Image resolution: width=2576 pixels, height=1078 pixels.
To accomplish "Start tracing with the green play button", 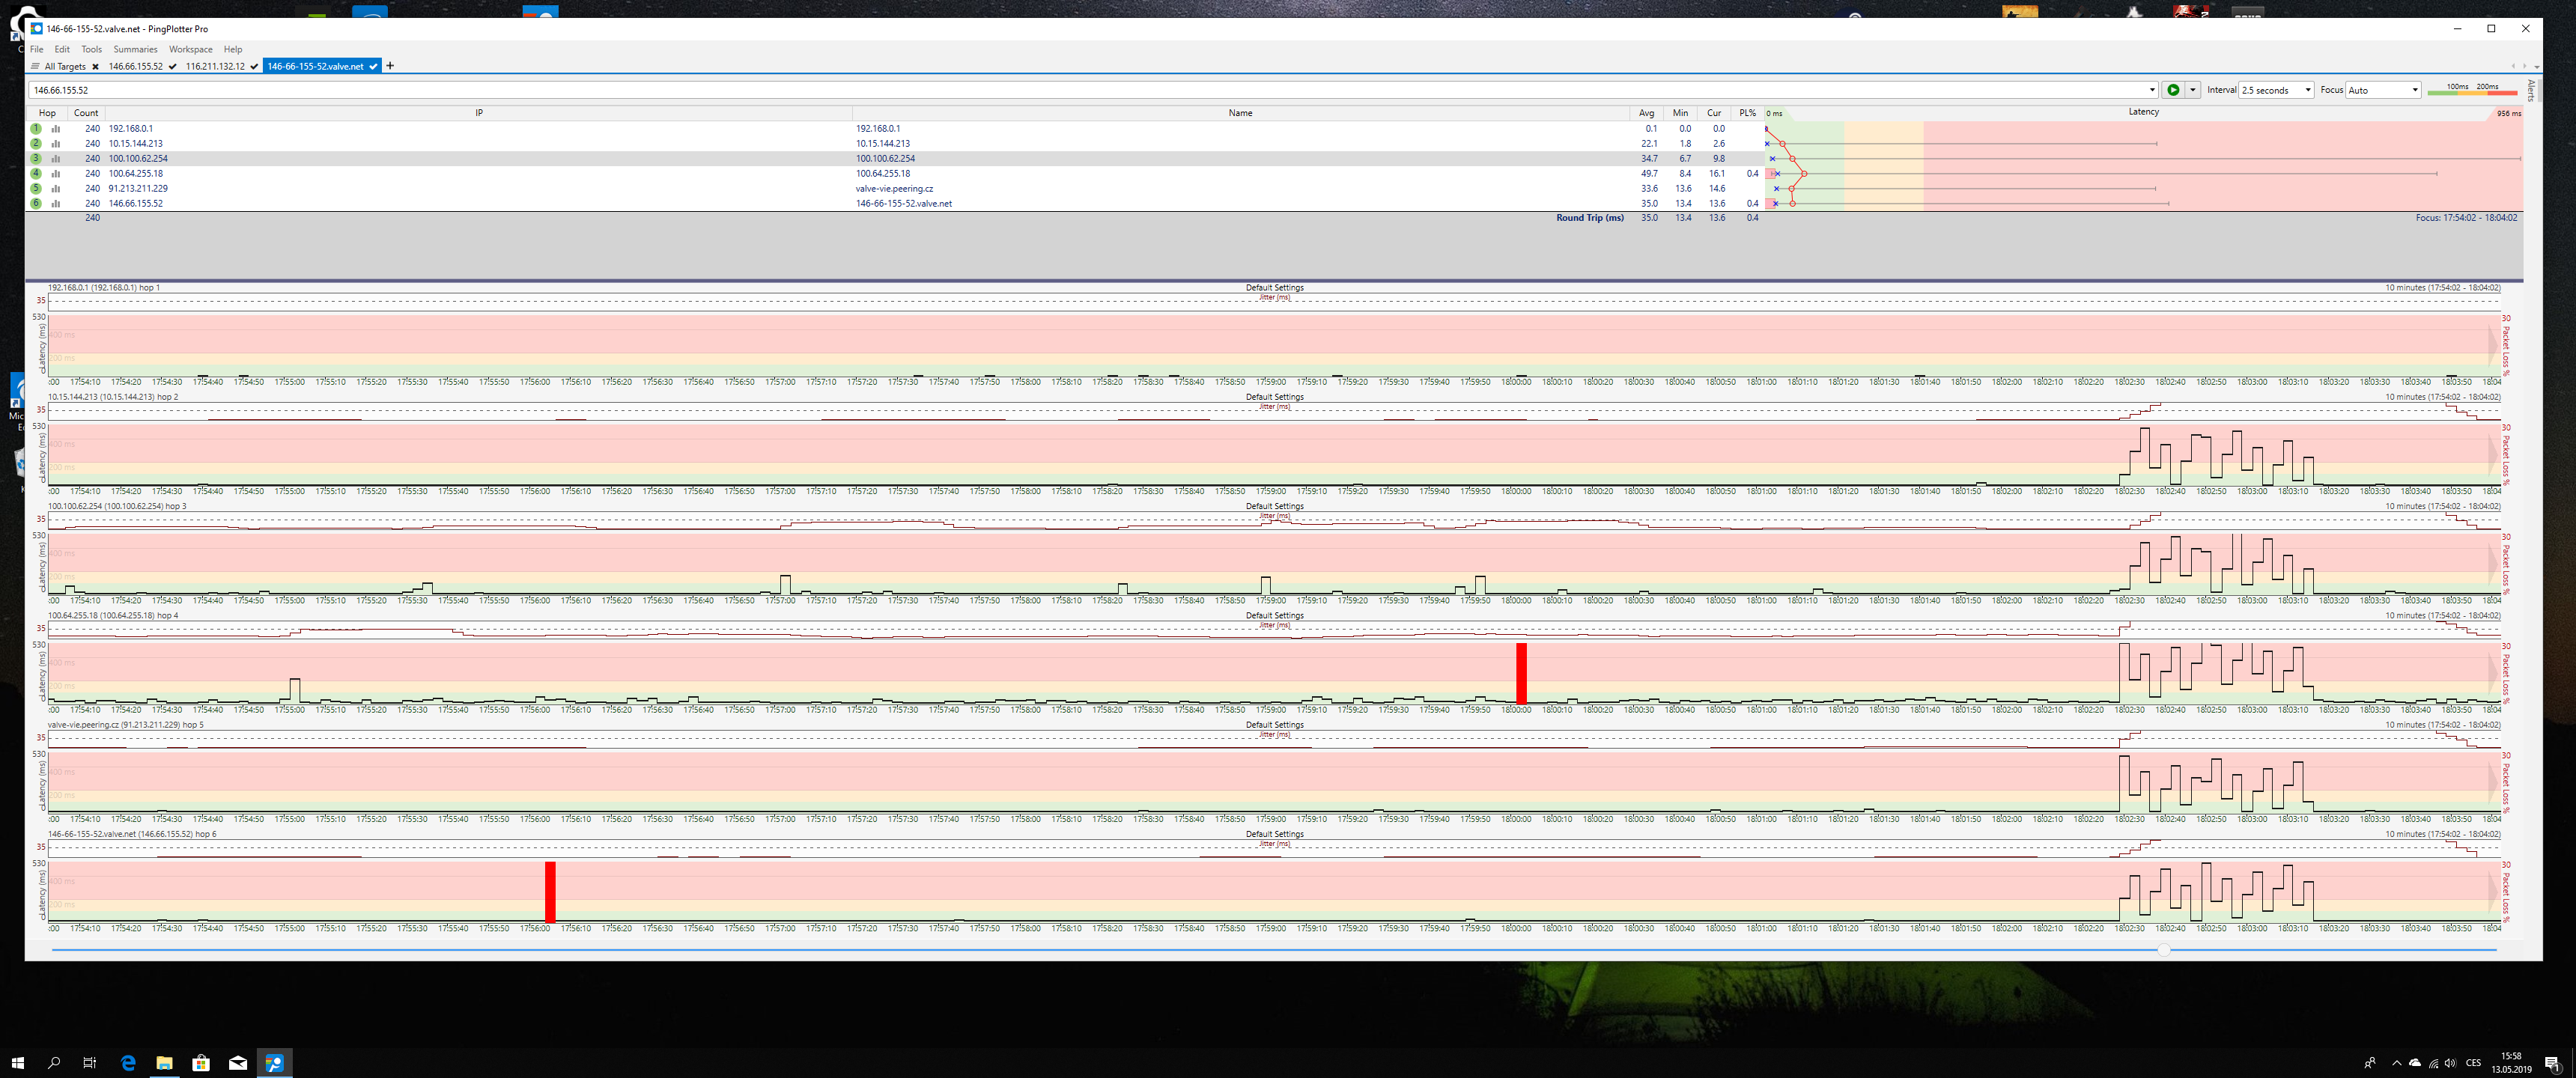I will click(2172, 90).
